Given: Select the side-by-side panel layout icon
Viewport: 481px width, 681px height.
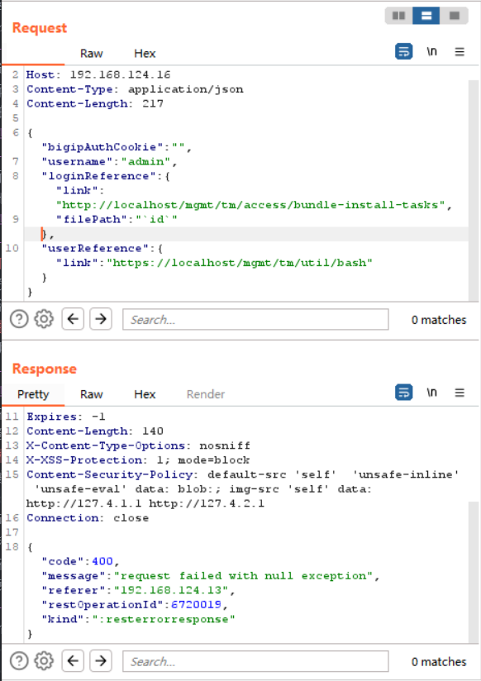Looking at the screenshot, I should tap(398, 17).
